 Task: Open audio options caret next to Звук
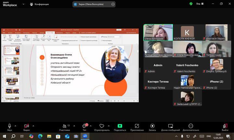(15, 126)
